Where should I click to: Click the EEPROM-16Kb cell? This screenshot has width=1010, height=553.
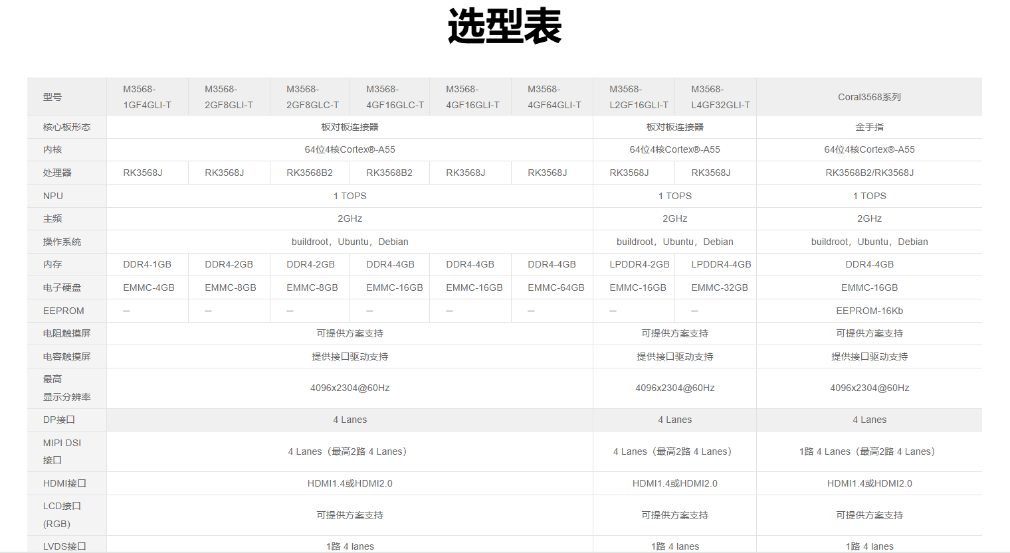coord(869,311)
